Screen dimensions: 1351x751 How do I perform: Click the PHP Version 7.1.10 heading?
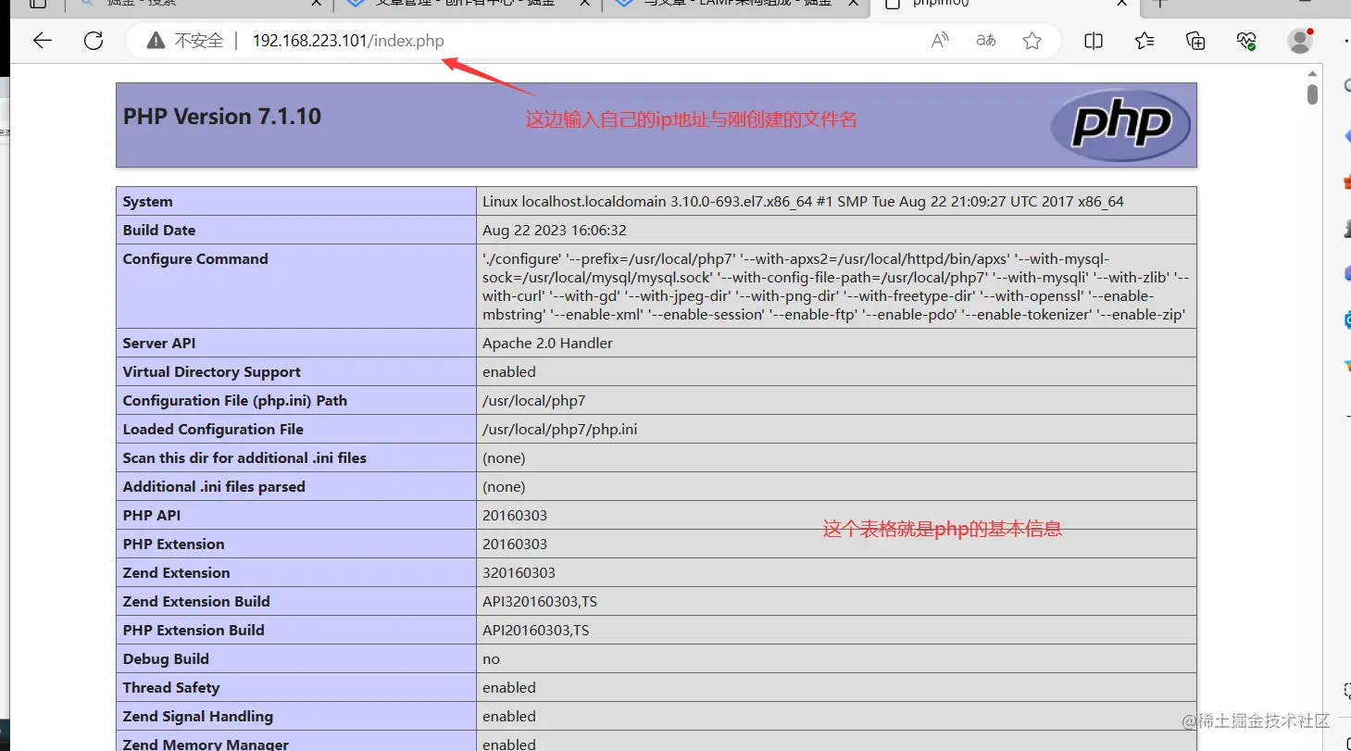click(x=222, y=117)
